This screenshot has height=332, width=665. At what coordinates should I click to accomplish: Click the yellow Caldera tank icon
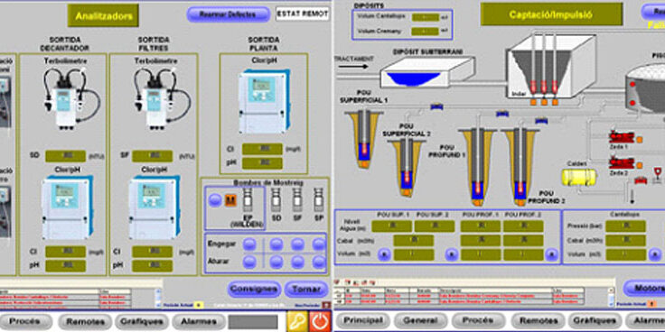pyautogui.click(x=579, y=177)
